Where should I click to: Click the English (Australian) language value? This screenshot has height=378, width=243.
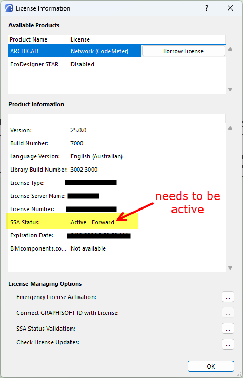click(97, 156)
